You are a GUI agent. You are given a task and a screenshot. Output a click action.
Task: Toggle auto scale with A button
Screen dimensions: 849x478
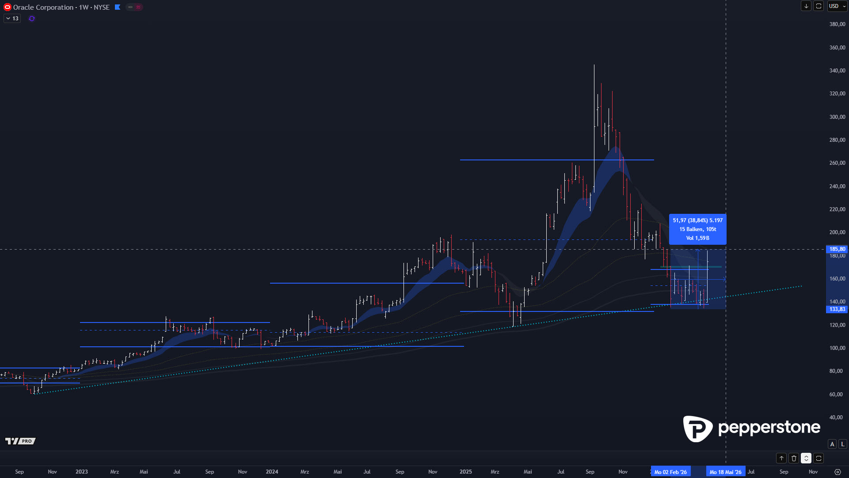(832, 444)
